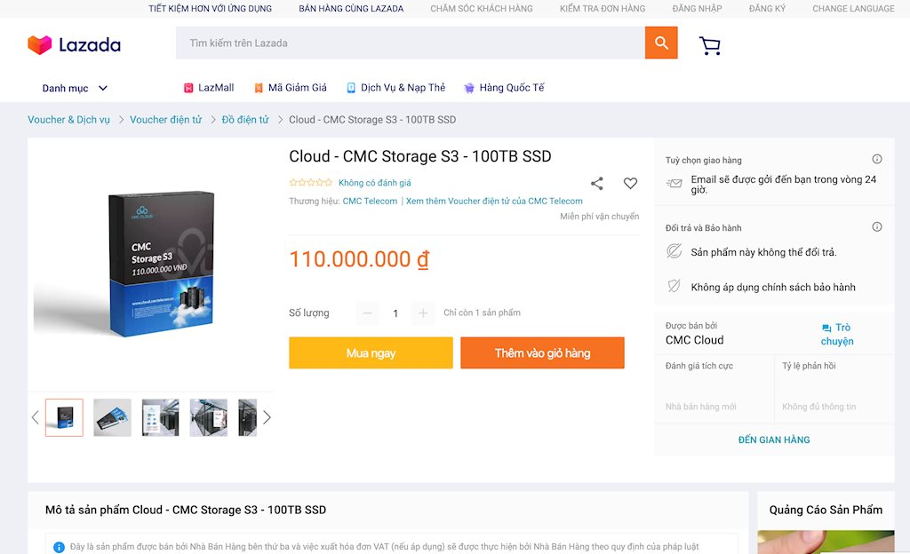Open the CMC Telecom brand link
Image resolution: width=910 pixels, height=554 pixels.
pos(370,202)
